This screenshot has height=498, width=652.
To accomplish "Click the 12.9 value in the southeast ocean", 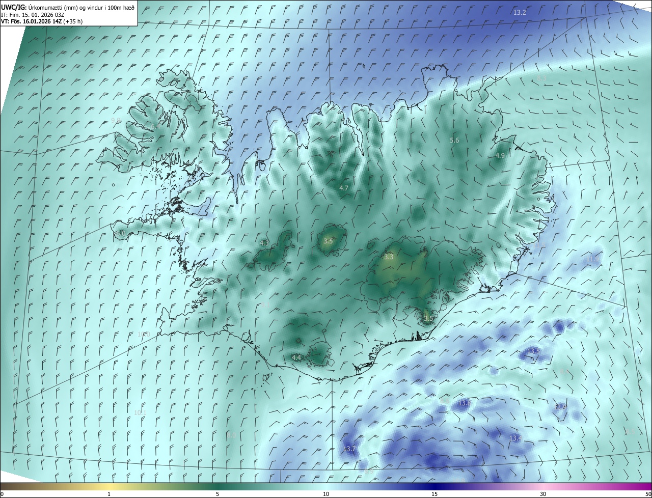I will (x=560, y=406).
